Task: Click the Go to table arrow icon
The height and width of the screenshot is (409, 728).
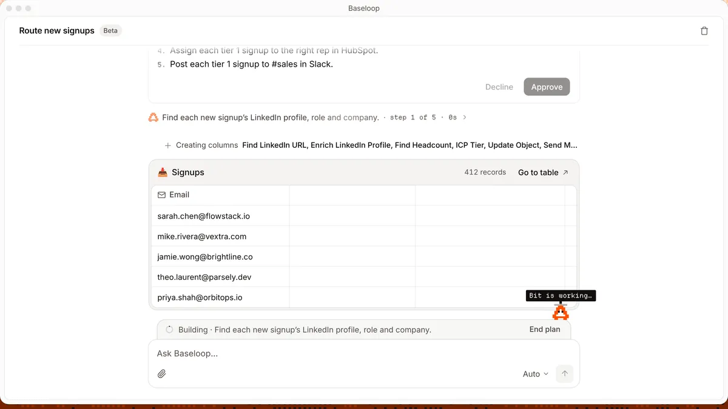Action: coord(565,173)
